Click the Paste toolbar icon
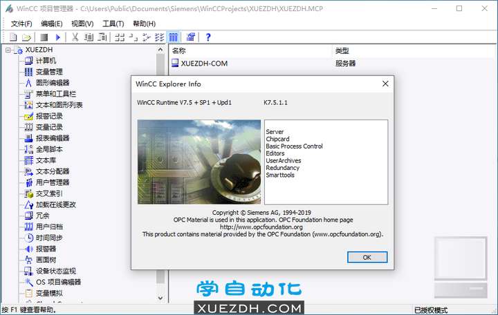 (102, 37)
